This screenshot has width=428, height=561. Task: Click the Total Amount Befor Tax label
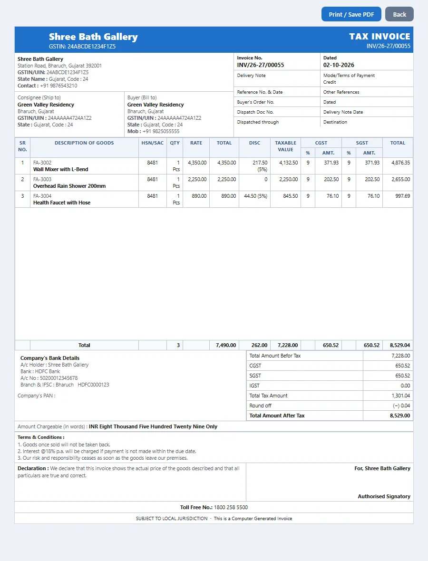coord(275,356)
